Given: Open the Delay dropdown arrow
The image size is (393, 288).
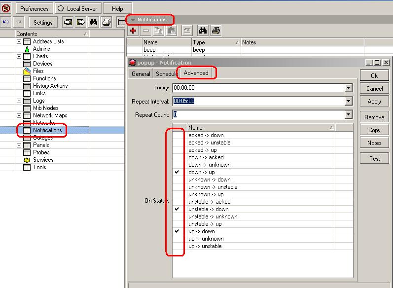Looking at the screenshot, I should point(349,88).
